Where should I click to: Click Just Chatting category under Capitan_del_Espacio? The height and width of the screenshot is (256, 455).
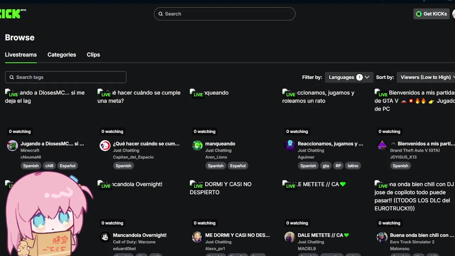coord(126,150)
